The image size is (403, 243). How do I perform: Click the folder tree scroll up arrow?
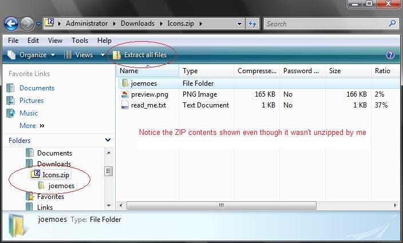tap(109, 153)
